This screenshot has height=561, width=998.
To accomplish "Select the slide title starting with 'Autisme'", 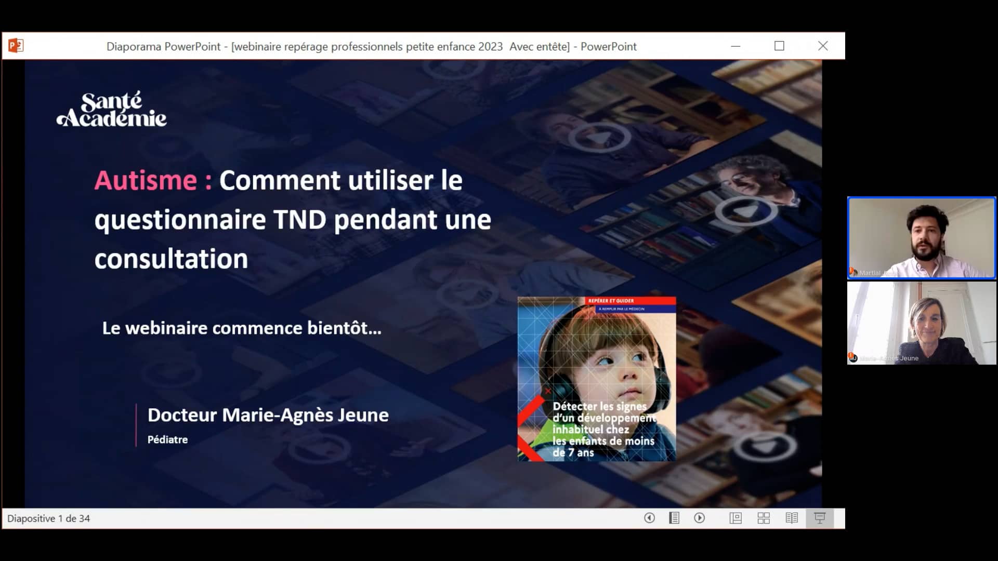I will point(291,218).
